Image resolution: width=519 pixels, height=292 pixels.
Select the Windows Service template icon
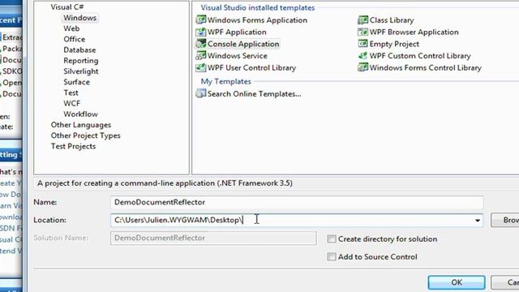pos(200,56)
